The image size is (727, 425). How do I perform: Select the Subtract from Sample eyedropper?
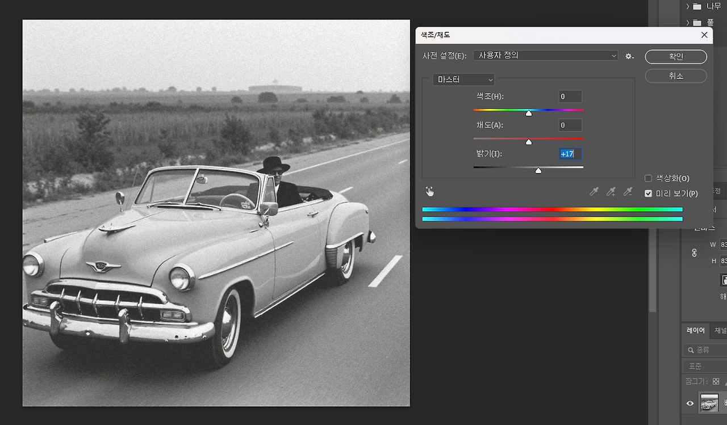pos(628,192)
